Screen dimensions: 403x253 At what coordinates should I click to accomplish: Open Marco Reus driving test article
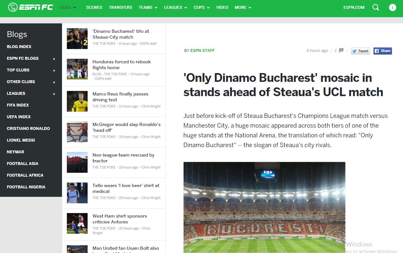click(x=120, y=97)
